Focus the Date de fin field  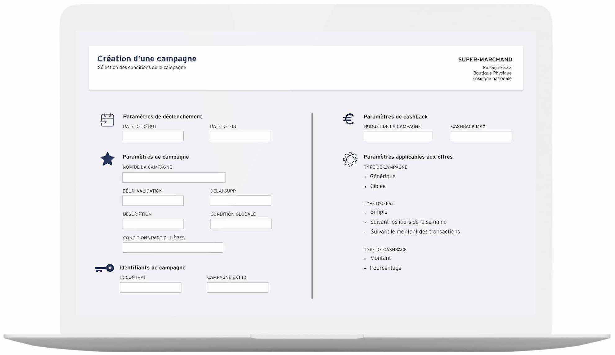(240, 136)
